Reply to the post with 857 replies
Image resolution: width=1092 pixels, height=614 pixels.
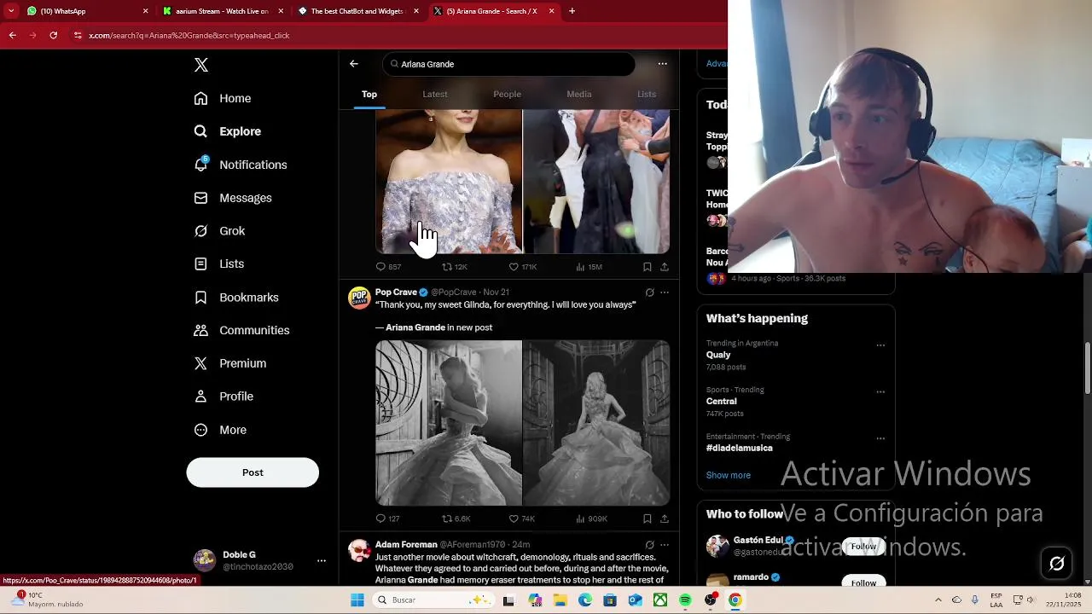pos(388,267)
